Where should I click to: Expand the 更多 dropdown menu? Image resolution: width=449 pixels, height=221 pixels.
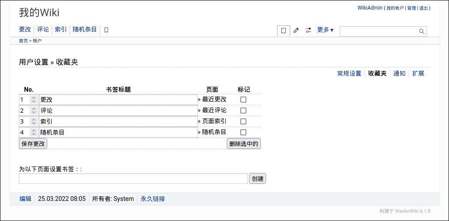[325, 30]
